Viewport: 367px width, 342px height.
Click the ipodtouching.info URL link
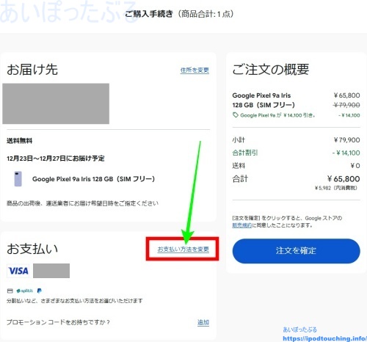pyautogui.click(x=324, y=338)
